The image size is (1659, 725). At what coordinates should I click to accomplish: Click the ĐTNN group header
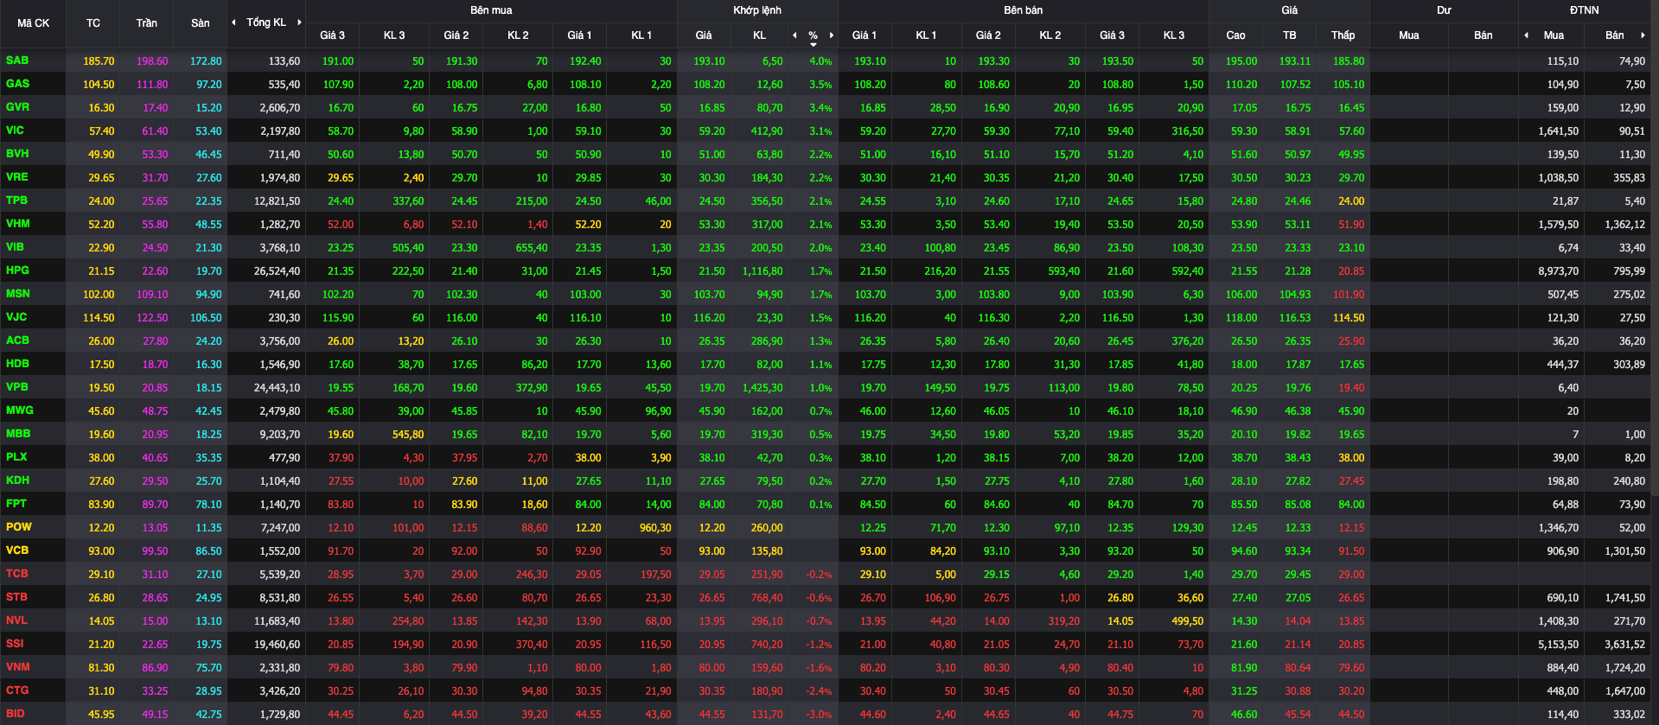pyautogui.click(x=1584, y=10)
